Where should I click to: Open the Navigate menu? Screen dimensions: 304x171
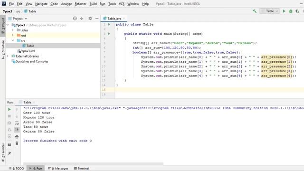coord(41,4)
